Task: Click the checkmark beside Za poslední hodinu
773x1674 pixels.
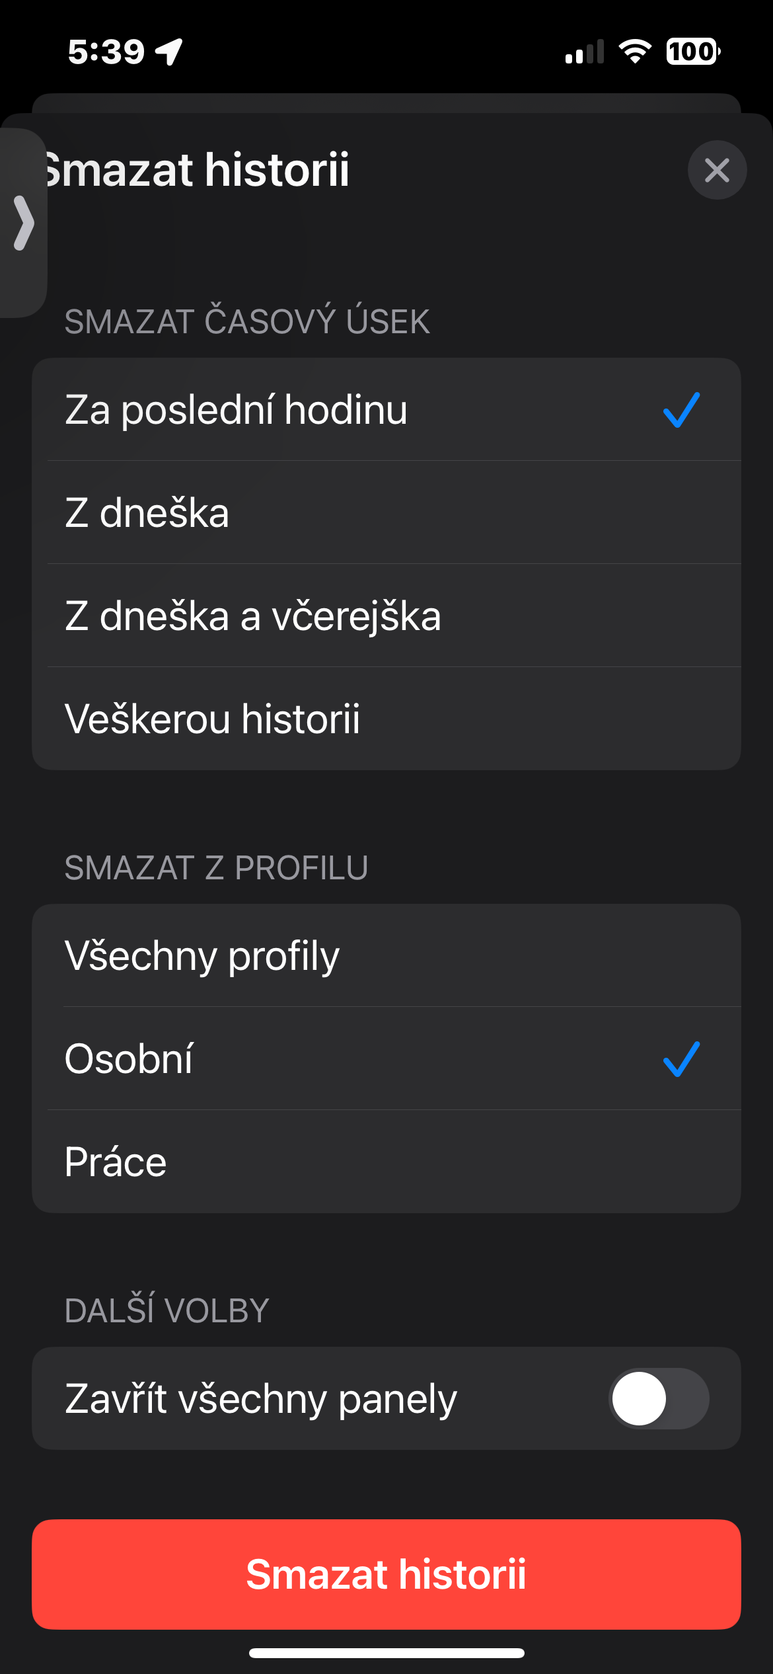Action: (x=681, y=410)
